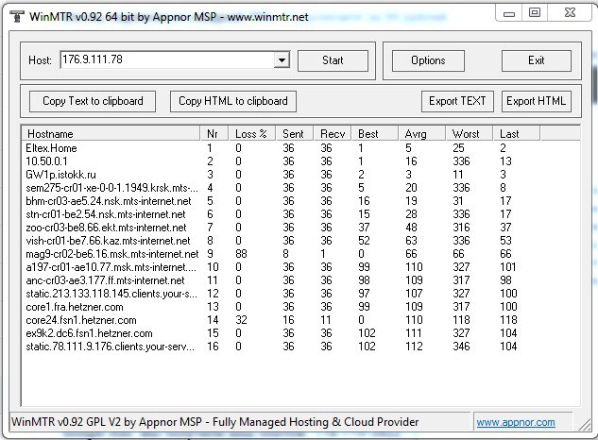
Task: Click the Nr column header
Action: [x=214, y=134]
